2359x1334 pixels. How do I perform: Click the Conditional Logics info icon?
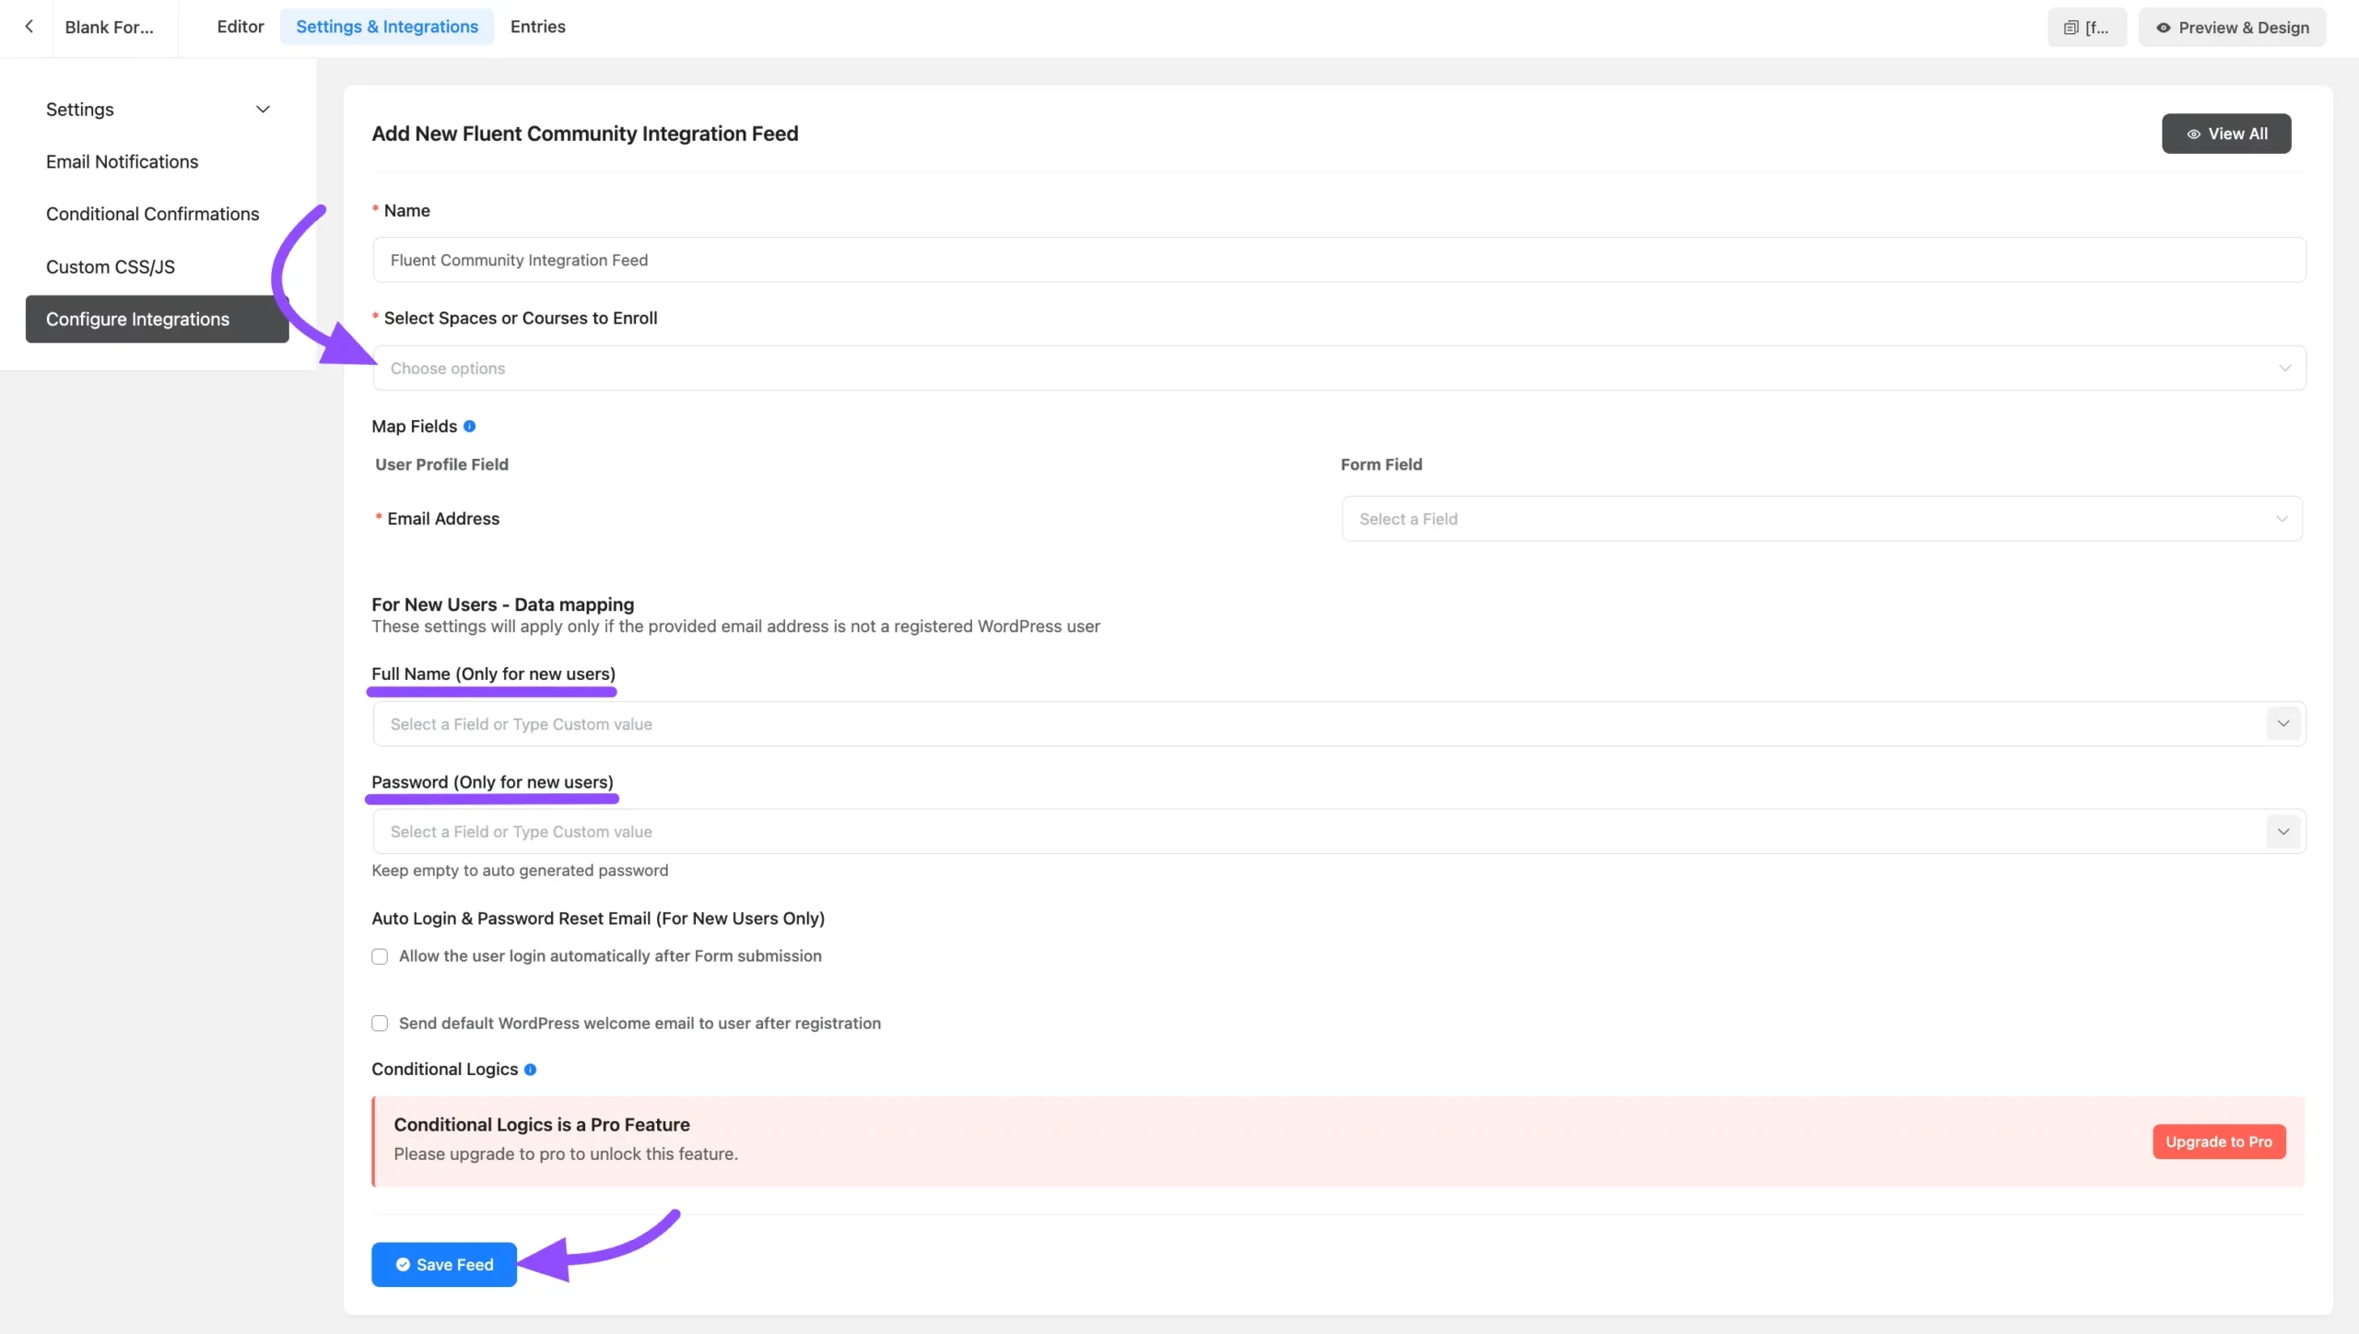pyautogui.click(x=530, y=1070)
